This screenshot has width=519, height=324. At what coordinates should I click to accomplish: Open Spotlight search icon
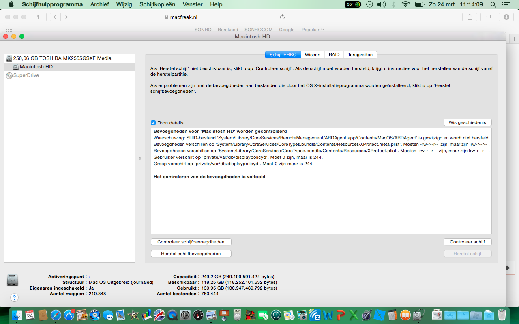tap(493, 4)
